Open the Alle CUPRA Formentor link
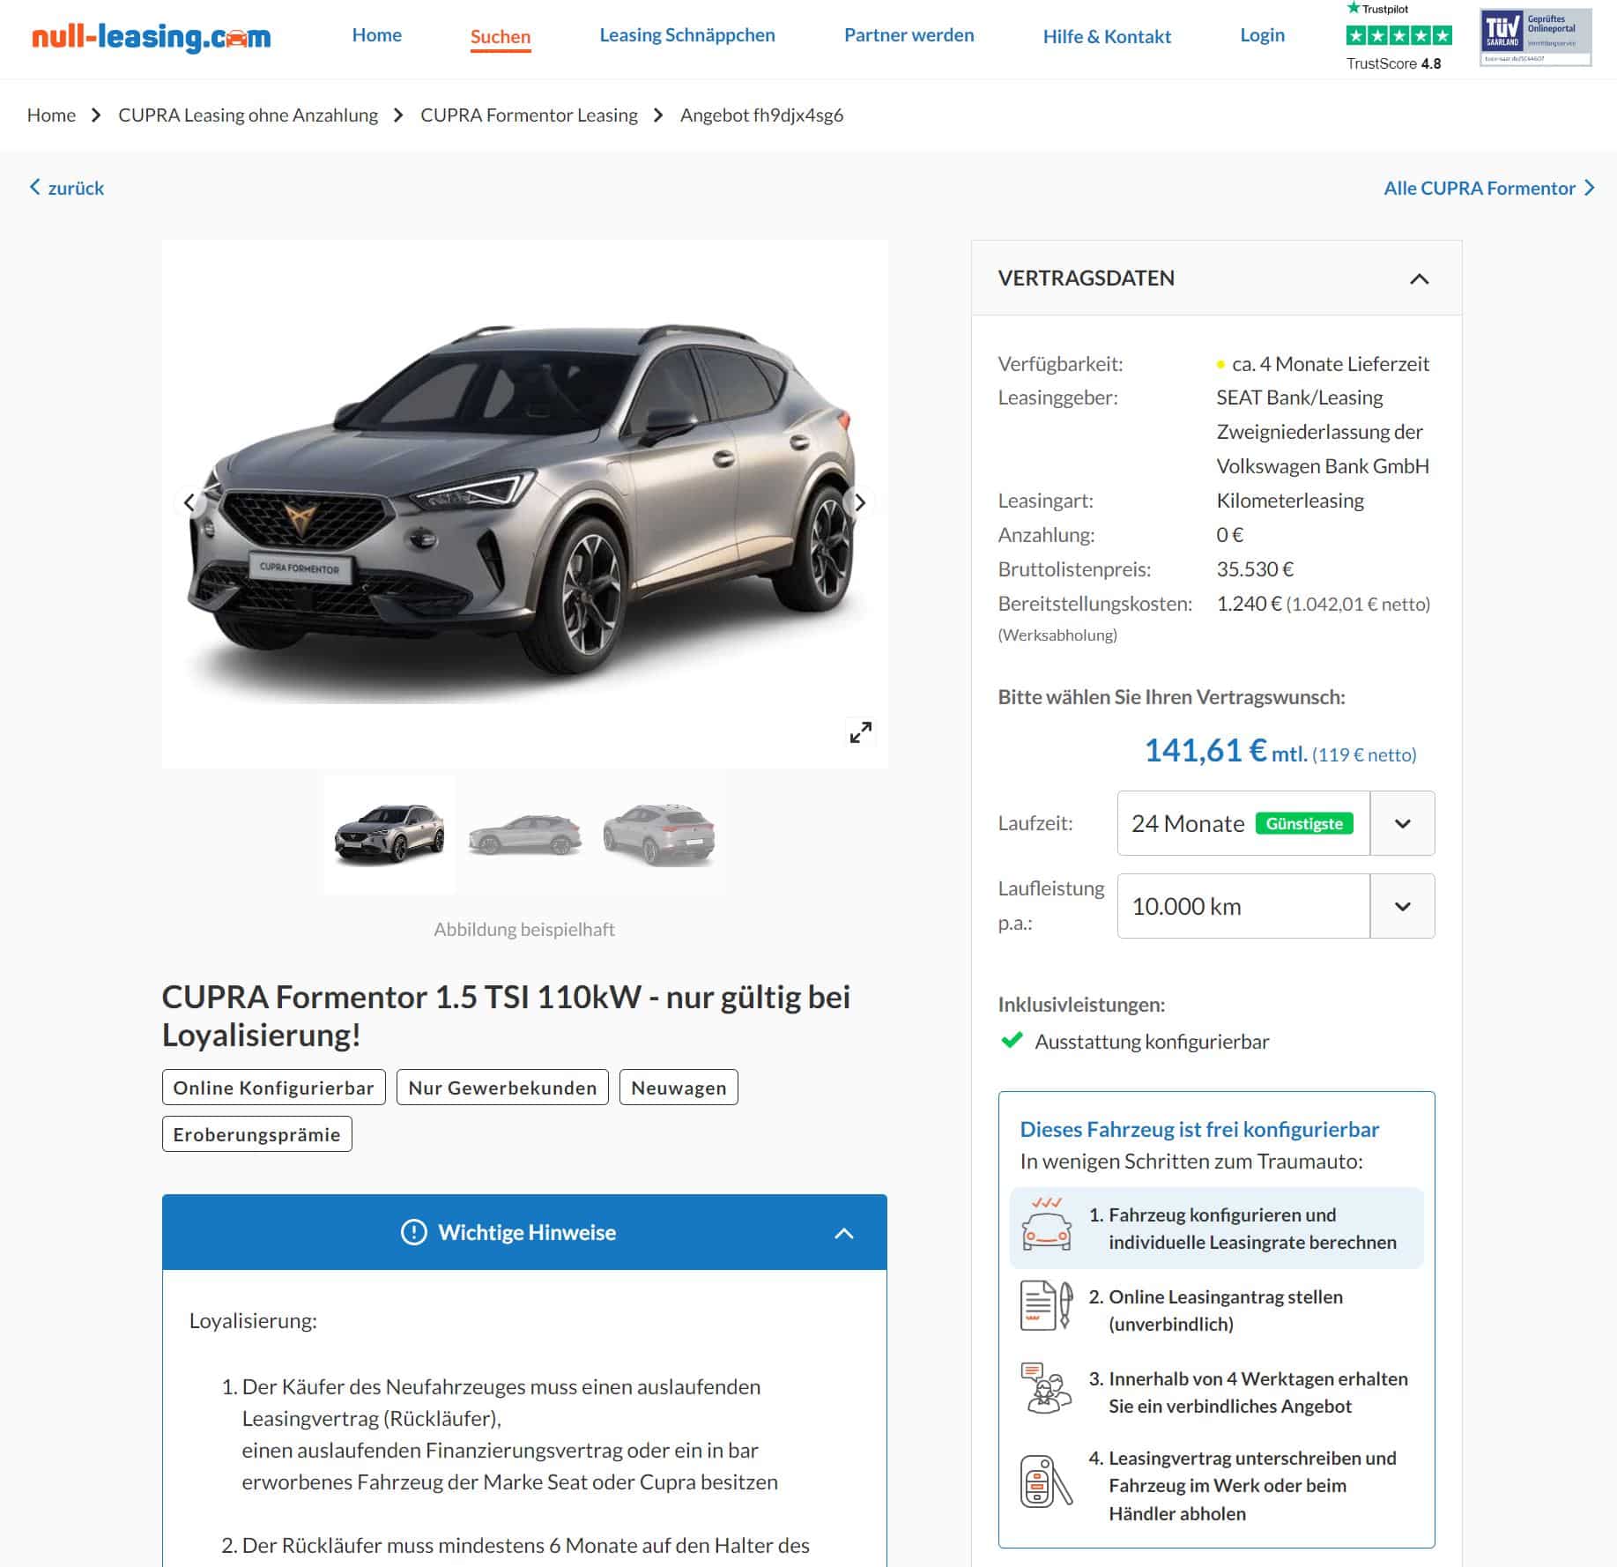Viewport: 1617px width, 1567px height. 1488,188
